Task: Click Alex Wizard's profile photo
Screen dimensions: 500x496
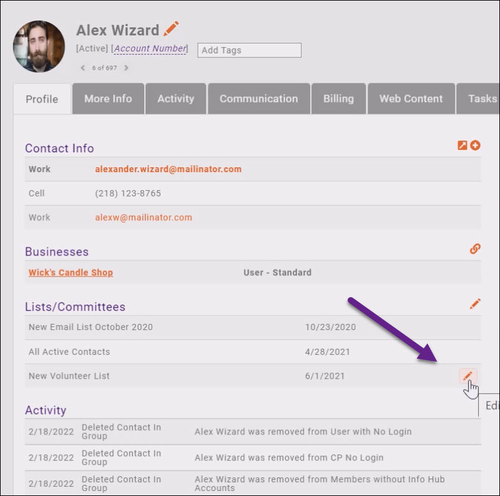Action: [39, 47]
